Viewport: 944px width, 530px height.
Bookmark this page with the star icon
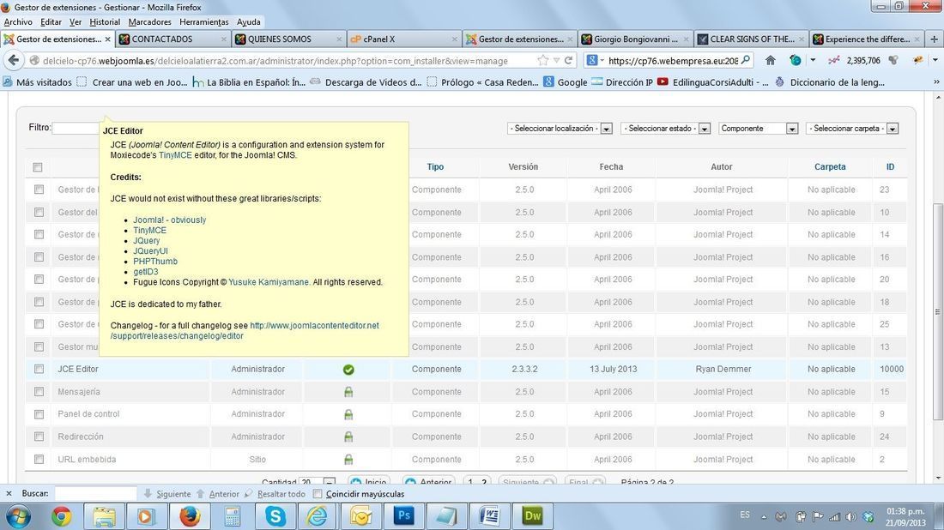tap(543, 60)
